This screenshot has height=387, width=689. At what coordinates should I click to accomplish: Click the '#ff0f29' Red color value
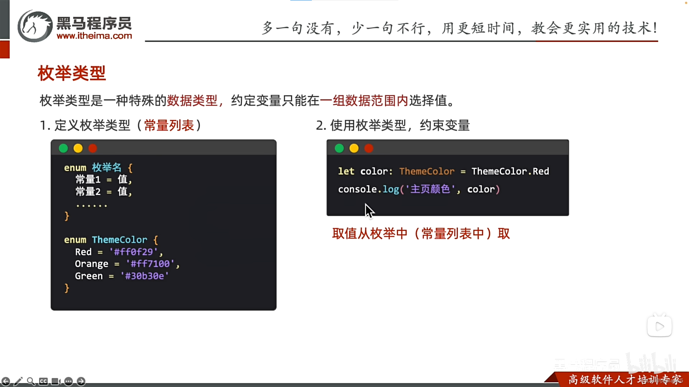pyautogui.click(x=133, y=252)
